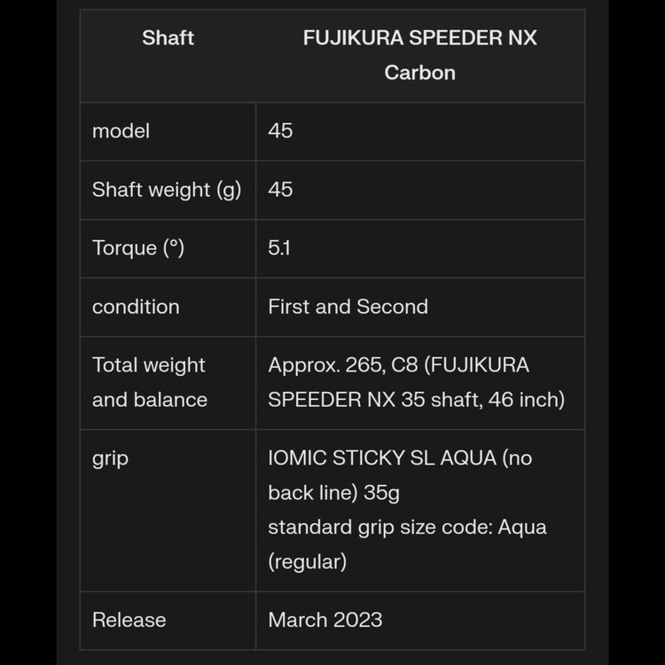Click the word "Carbon" in header
665x665 pixels.
pyautogui.click(x=419, y=73)
